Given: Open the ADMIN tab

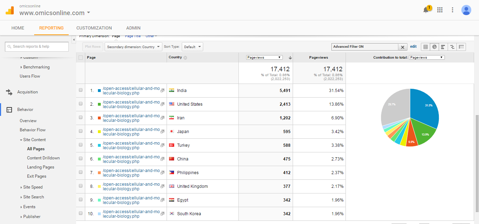Looking at the screenshot, I should pyautogui.click(x=133, y=28).
